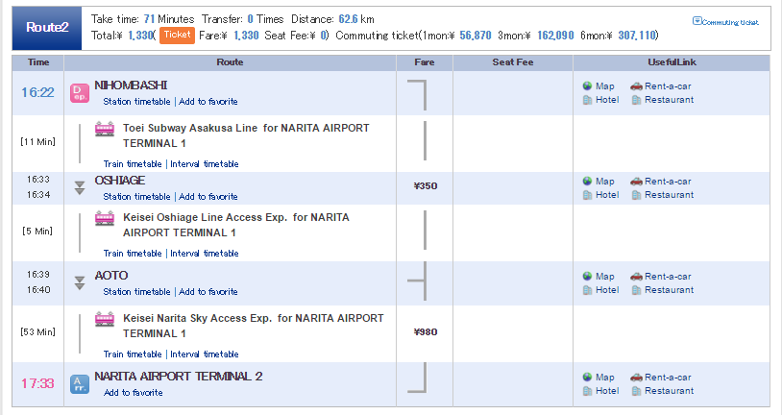Open Hotel link for Aoto row
Screen dimensions: 782x415
[606, 290]
